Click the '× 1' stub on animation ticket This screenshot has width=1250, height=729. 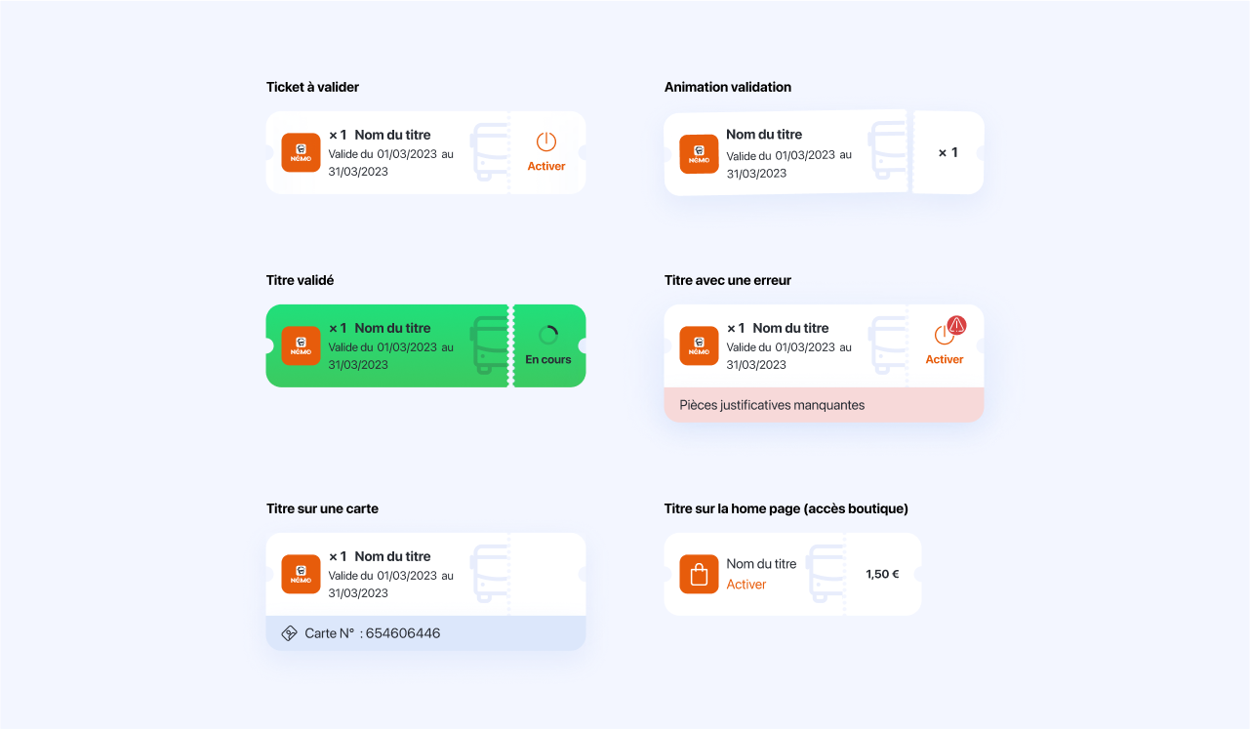tap(948, 152)
